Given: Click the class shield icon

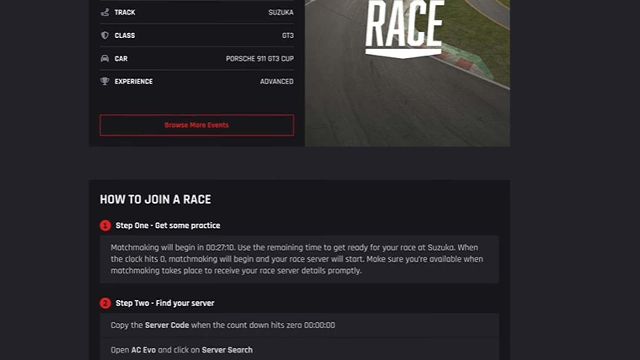Looking at the screenshot, I should [x=105, y=35].
